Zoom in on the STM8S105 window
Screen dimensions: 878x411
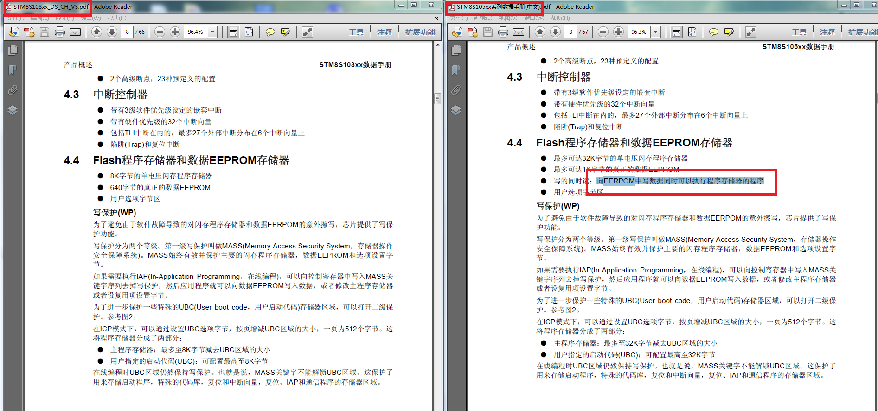click(618, 32)
